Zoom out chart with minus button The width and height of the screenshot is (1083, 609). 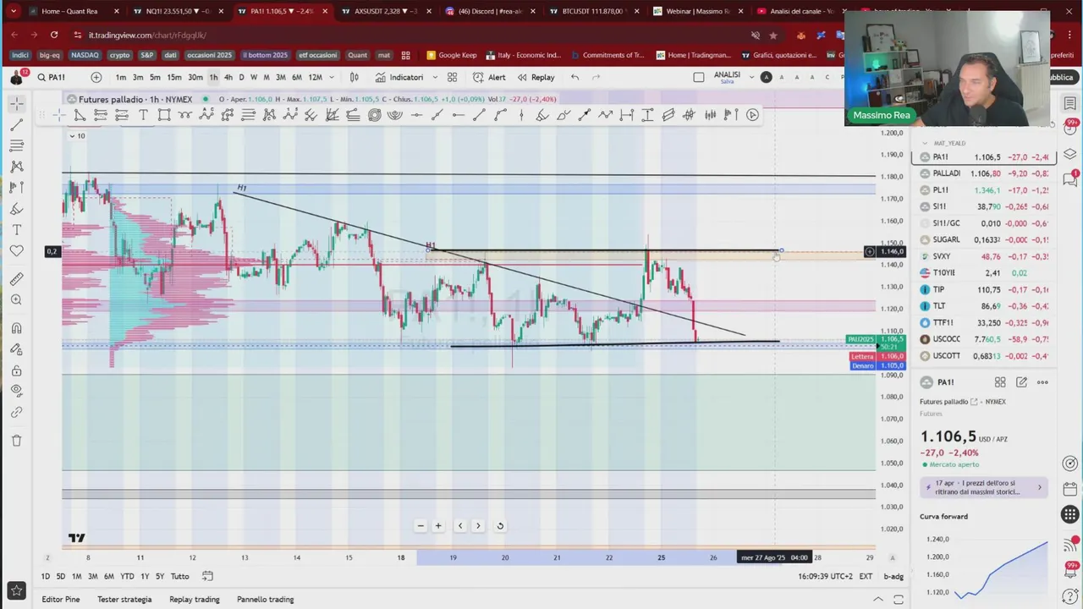coord(421,525)
